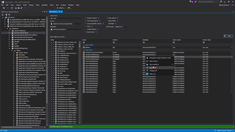235x132 pixels.
Task: Choose Filter row from context menu
Action: [x=160, y=74]
